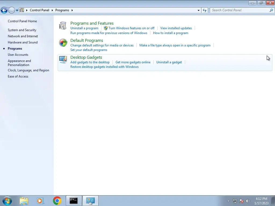
Task: Click the Back navigation arrow button
Action: (4, 10)
